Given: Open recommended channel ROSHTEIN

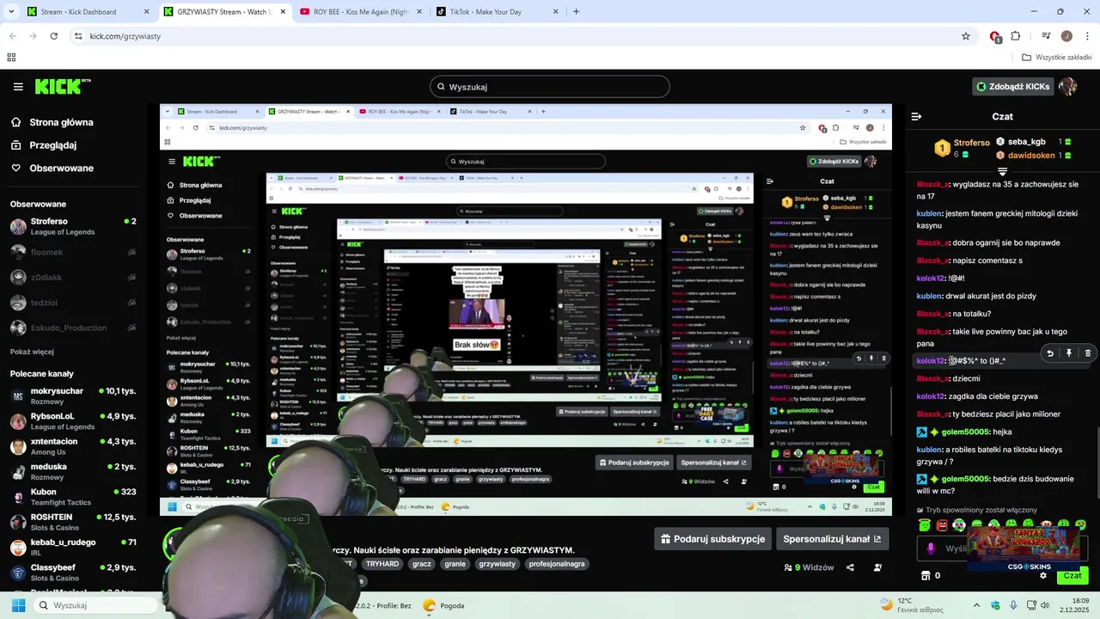Looking at the screenshot, I should point(73,522).
